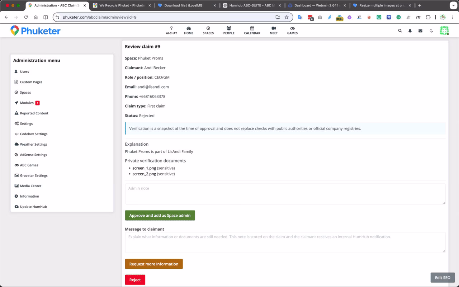Click Approve and add as Space admin
This screenshot has width=459, height=287.
tap(160, 216)
